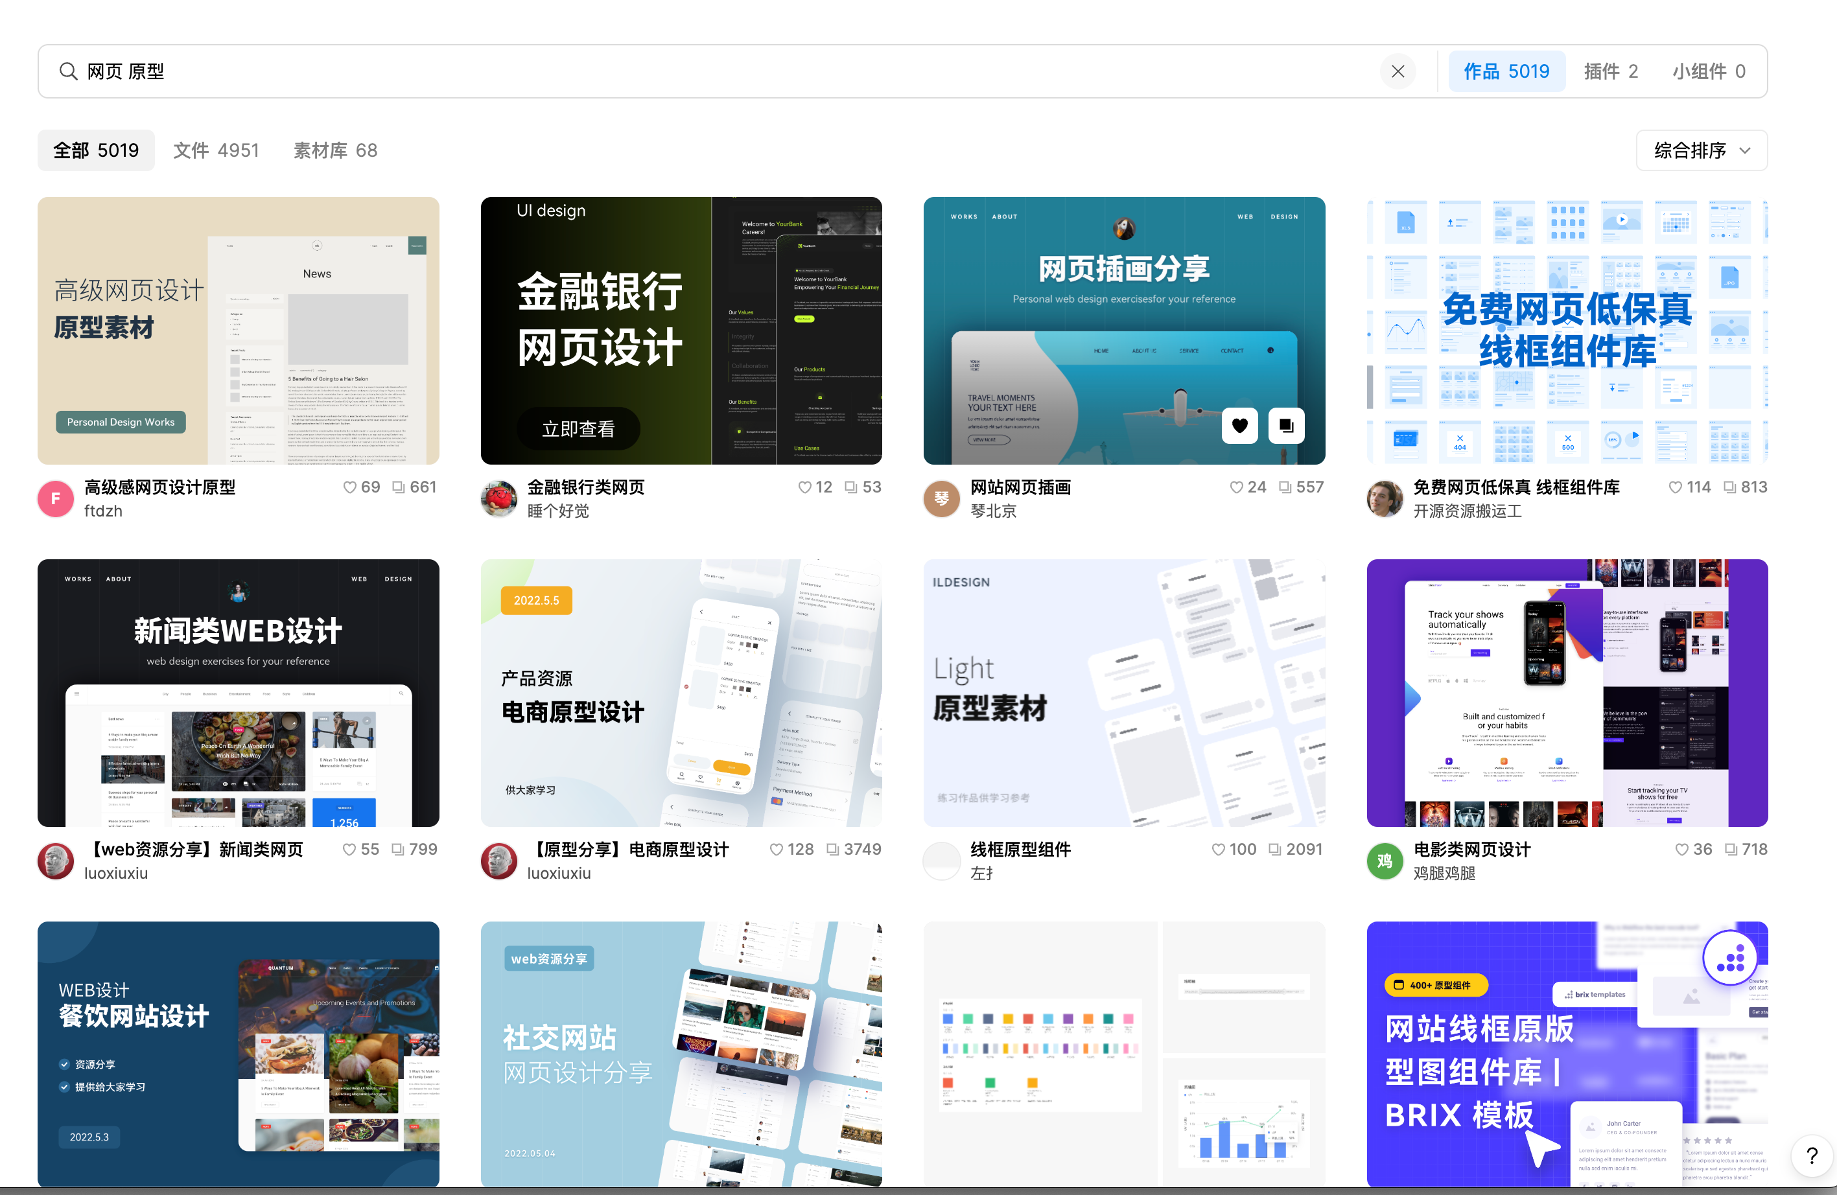Open the 免费网页低保真线框组件库 thumbnail

click(1567, 331)
